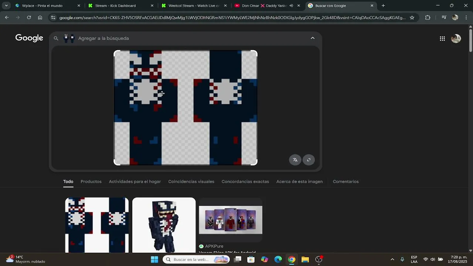
Task: Close the Wplace tab
Action: 79,6
